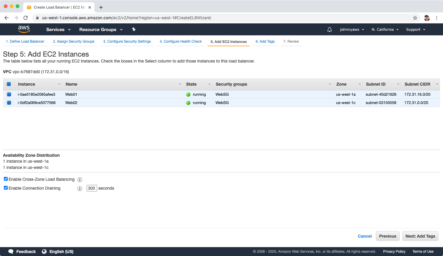Click subnet-40d21626 cell
The image size is (443, 256).
click(x=381, y=95)
